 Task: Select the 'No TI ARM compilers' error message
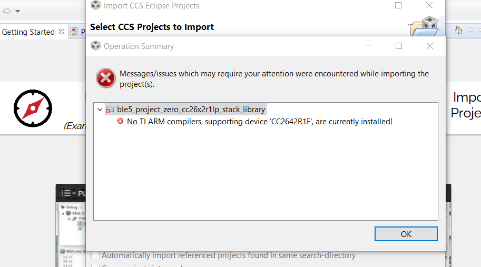pos(260,122)
